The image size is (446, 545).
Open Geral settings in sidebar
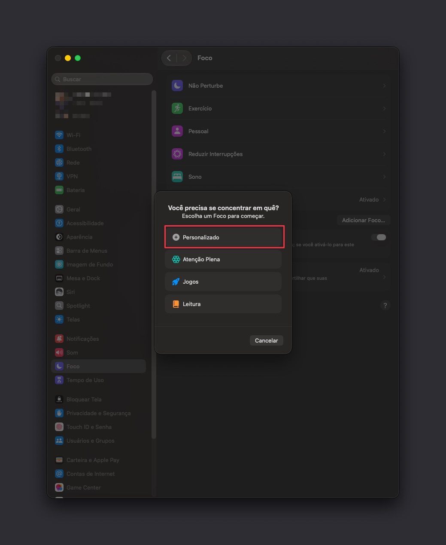[x=98, y=209]
